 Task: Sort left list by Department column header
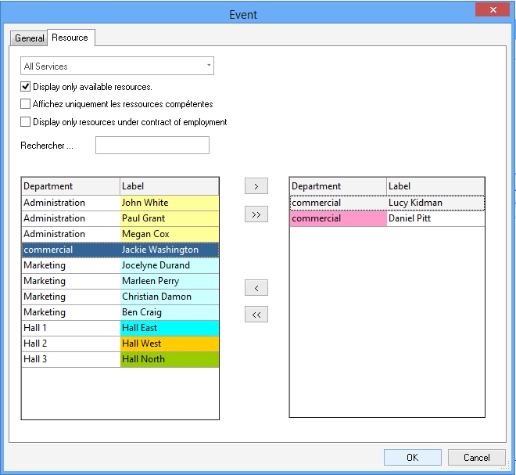pyautogui.click(x=70, y=186)
